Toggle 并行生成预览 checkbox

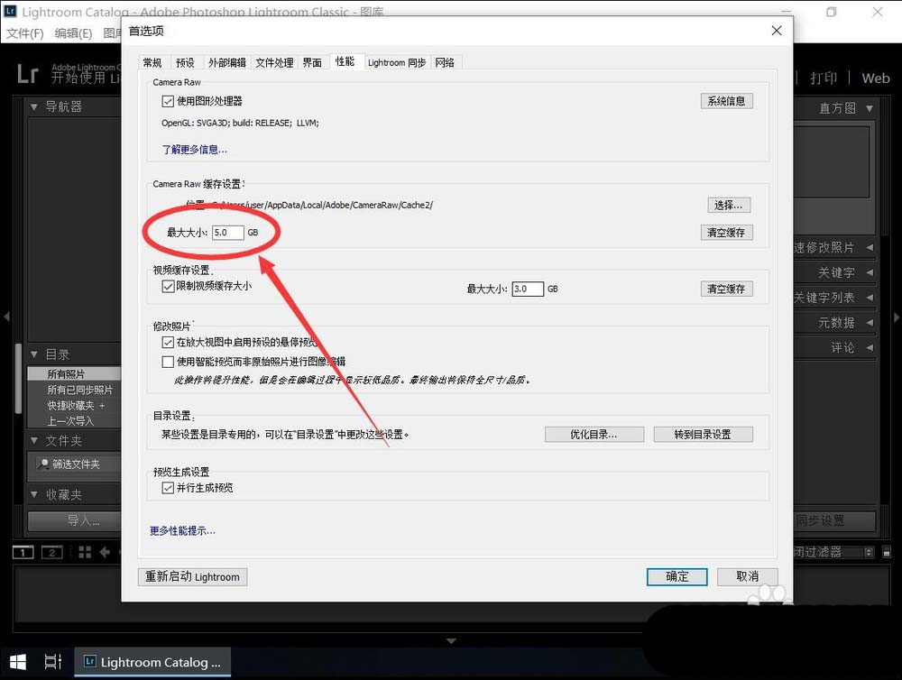[168, 488]
